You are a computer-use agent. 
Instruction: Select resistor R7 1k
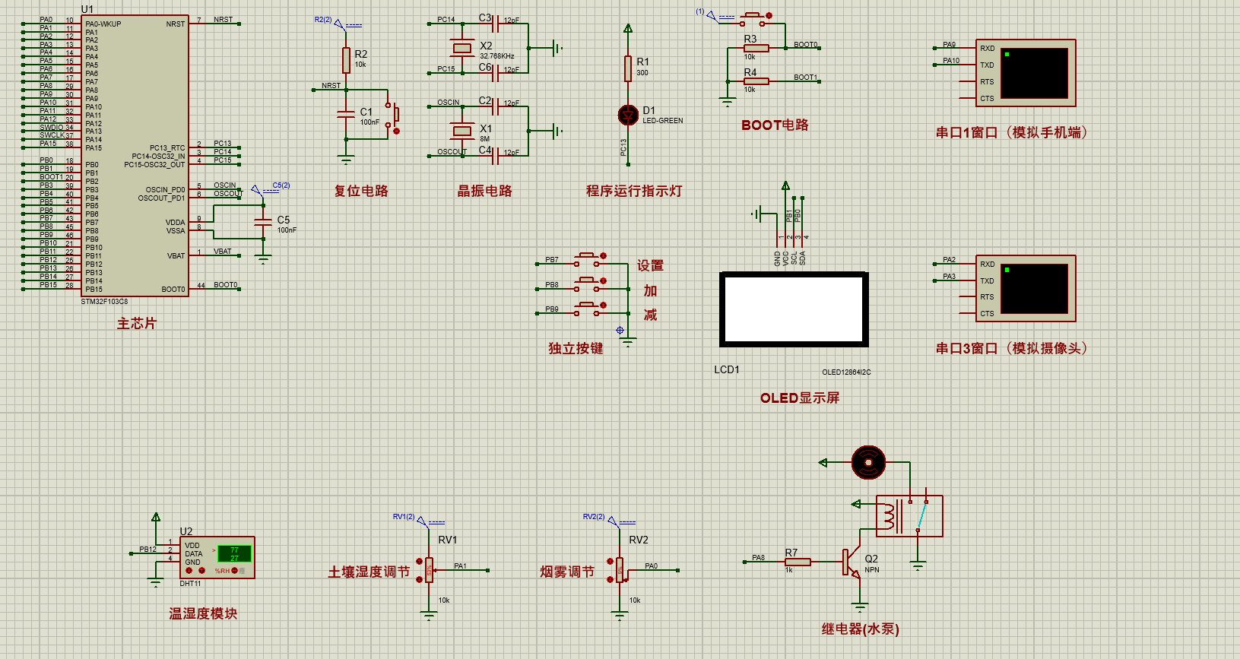(x=798, y=562)
